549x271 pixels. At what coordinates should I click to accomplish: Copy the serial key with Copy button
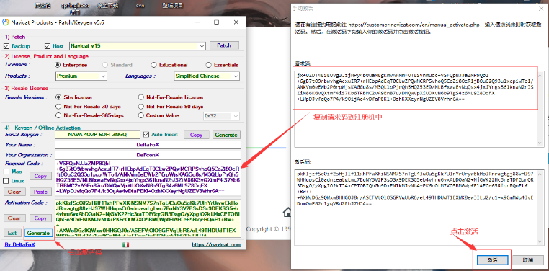click(197, 135)
